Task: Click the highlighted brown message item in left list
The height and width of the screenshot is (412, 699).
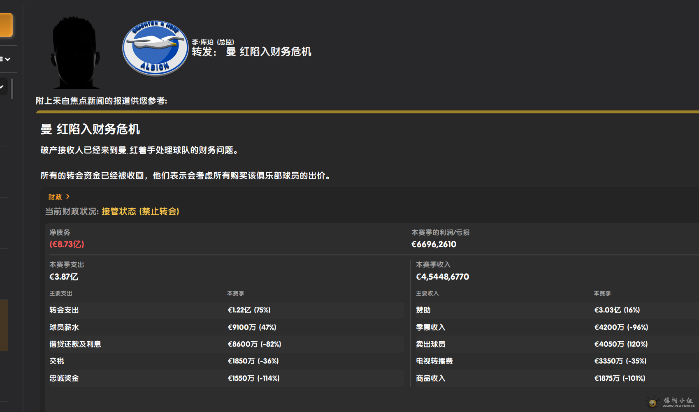Action: (4, 325)
